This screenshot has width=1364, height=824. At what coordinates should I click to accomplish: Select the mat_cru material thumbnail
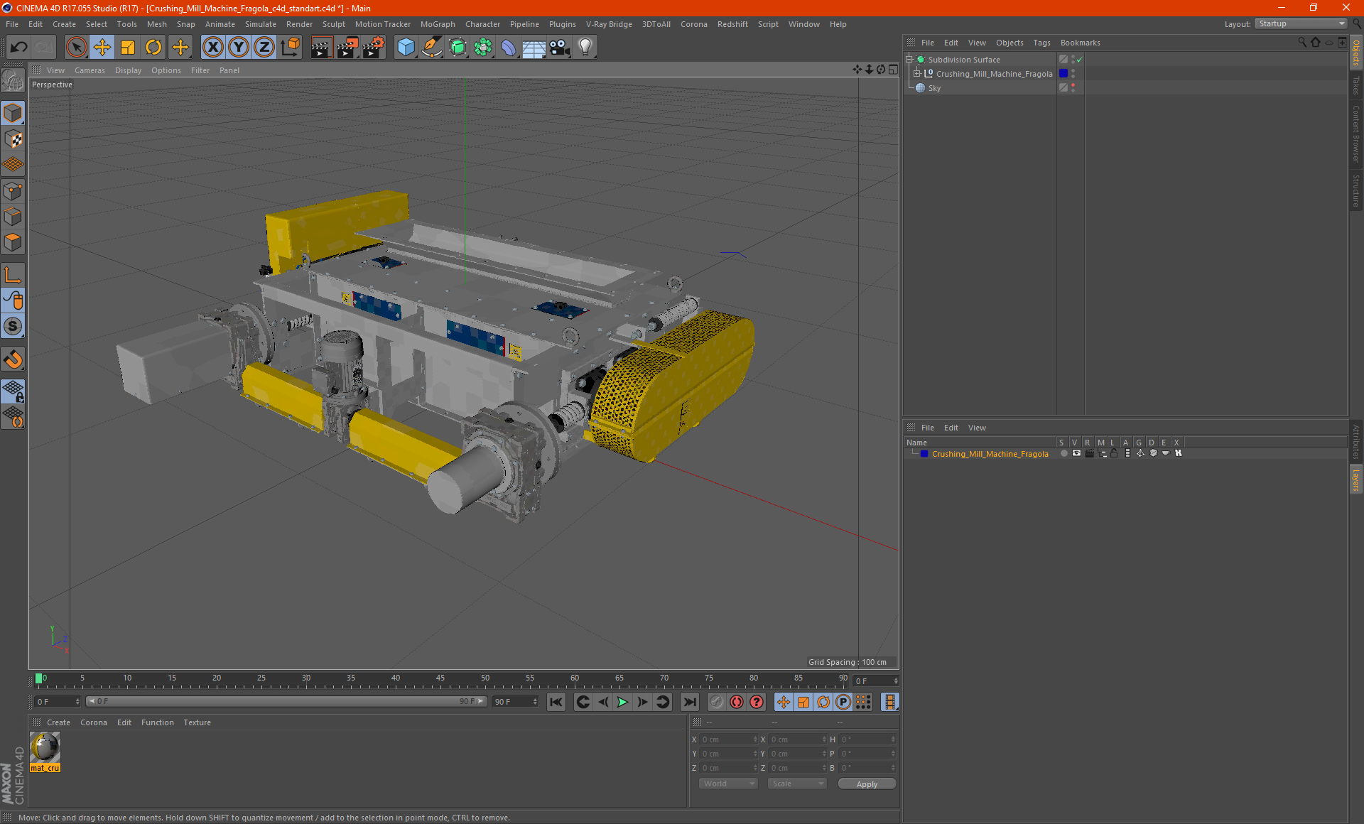tap(45, 752)
